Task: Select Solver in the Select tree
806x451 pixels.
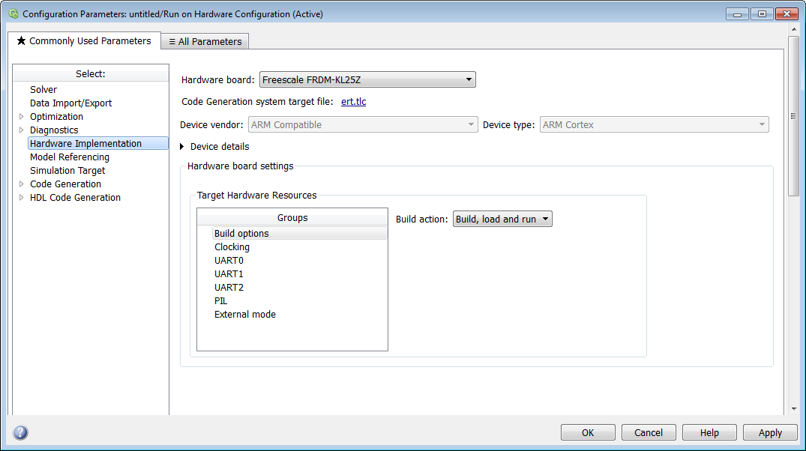Action: 43,90
